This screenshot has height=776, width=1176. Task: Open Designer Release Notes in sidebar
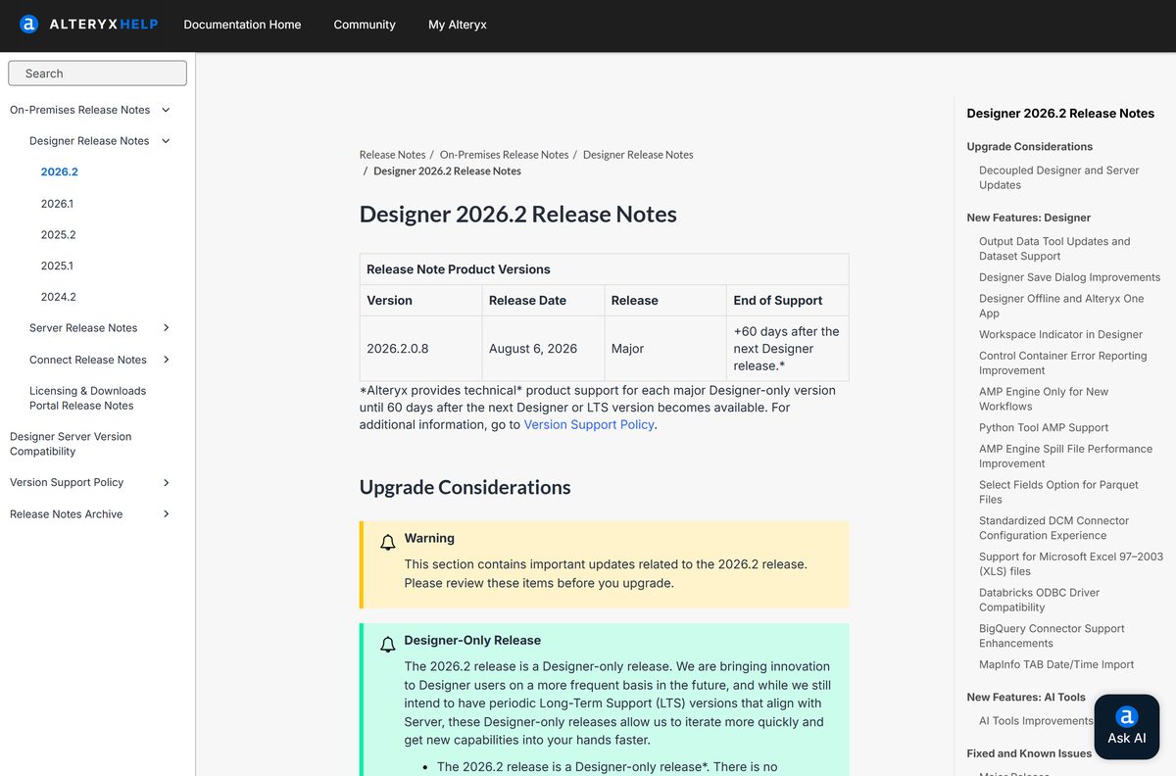[x=89, y=141]
